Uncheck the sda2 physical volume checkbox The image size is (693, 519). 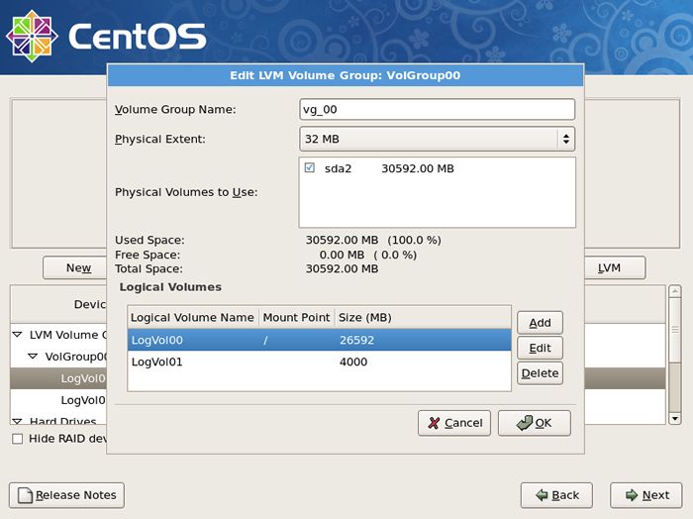point(309,168)
